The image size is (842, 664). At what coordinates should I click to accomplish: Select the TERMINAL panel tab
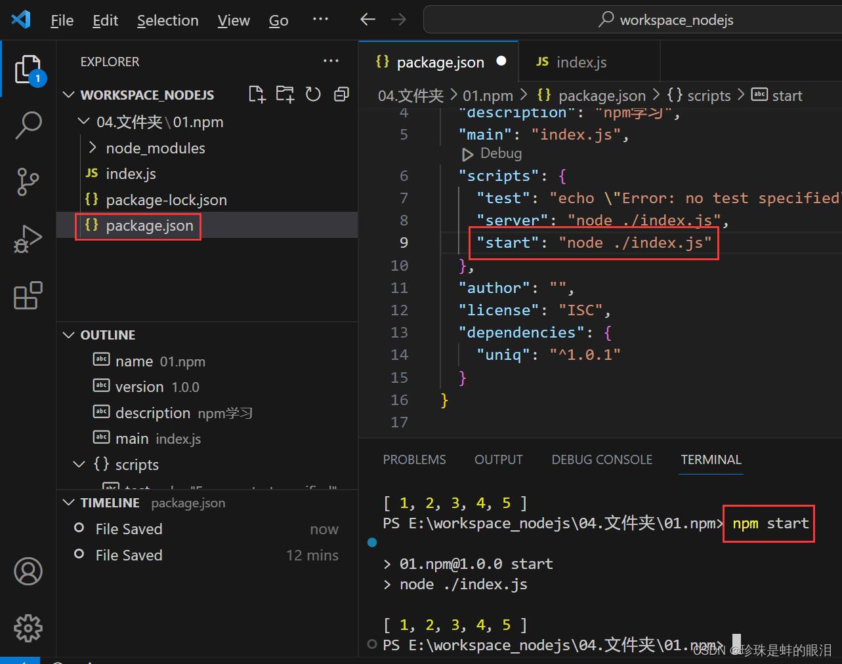coord(711,459)
